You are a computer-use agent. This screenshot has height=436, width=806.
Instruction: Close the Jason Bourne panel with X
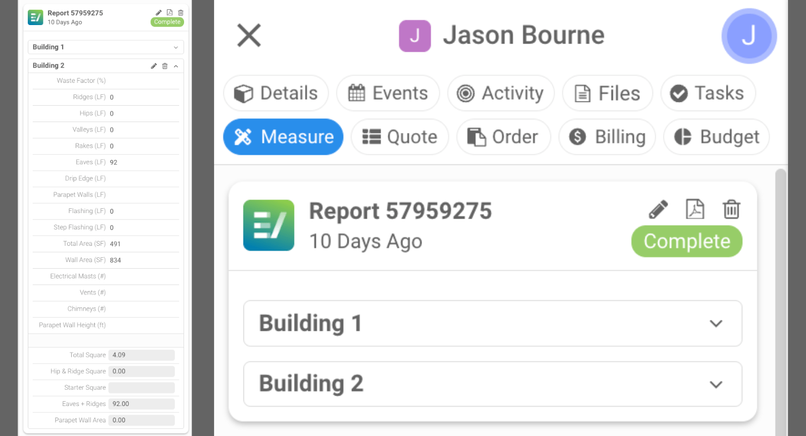click(249, 36)
